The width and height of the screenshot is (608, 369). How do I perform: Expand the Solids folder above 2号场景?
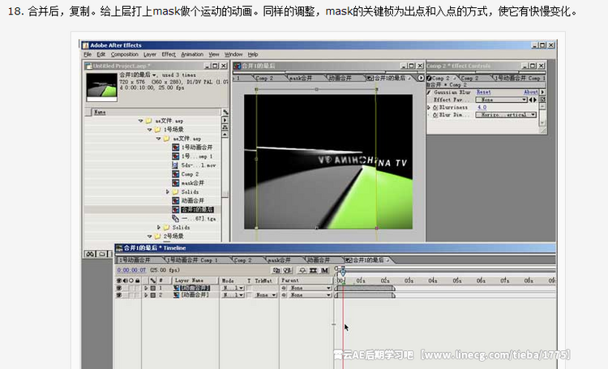coord(159,227)
